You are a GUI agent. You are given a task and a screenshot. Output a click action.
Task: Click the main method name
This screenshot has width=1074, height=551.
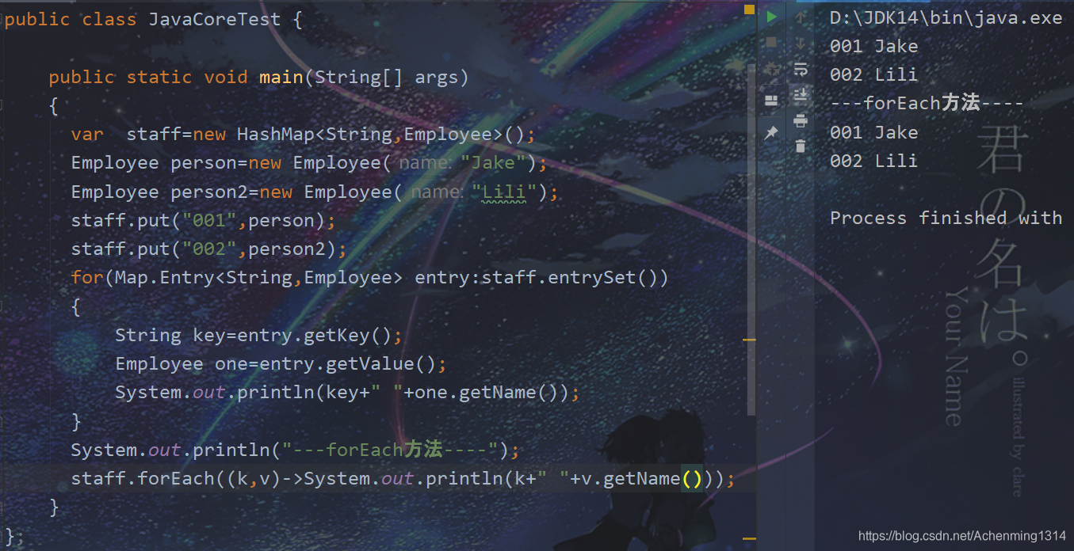pos(281,78)
